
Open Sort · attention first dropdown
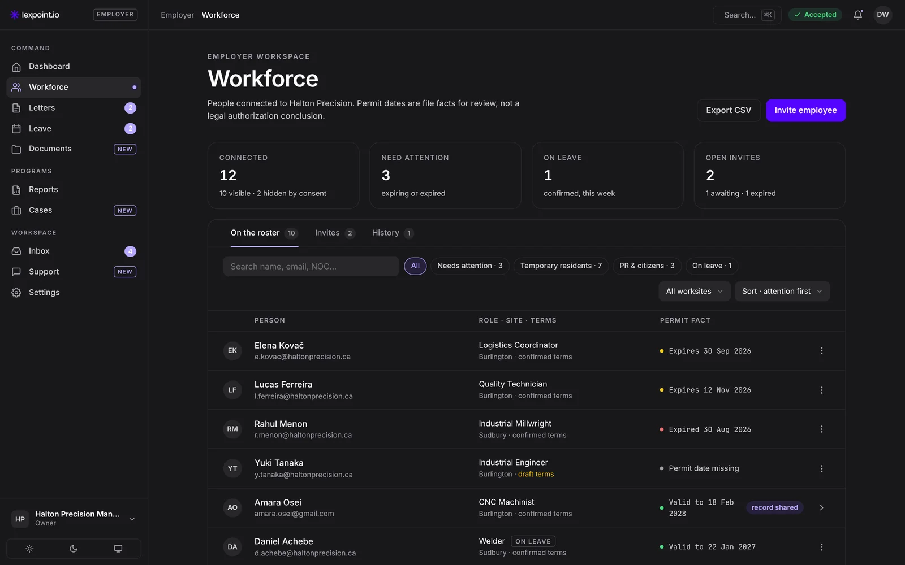point(782,292)
